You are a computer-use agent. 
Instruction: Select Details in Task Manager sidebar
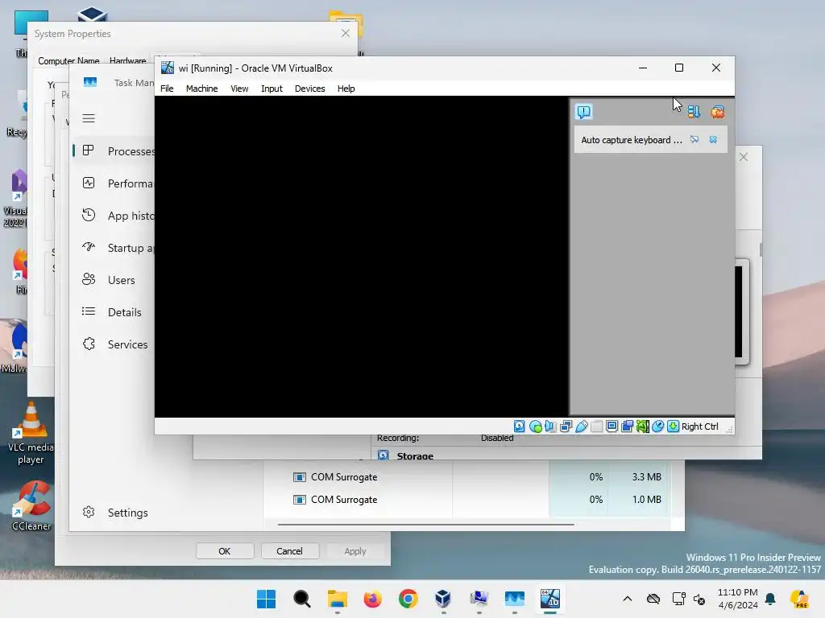click(114, 312)
